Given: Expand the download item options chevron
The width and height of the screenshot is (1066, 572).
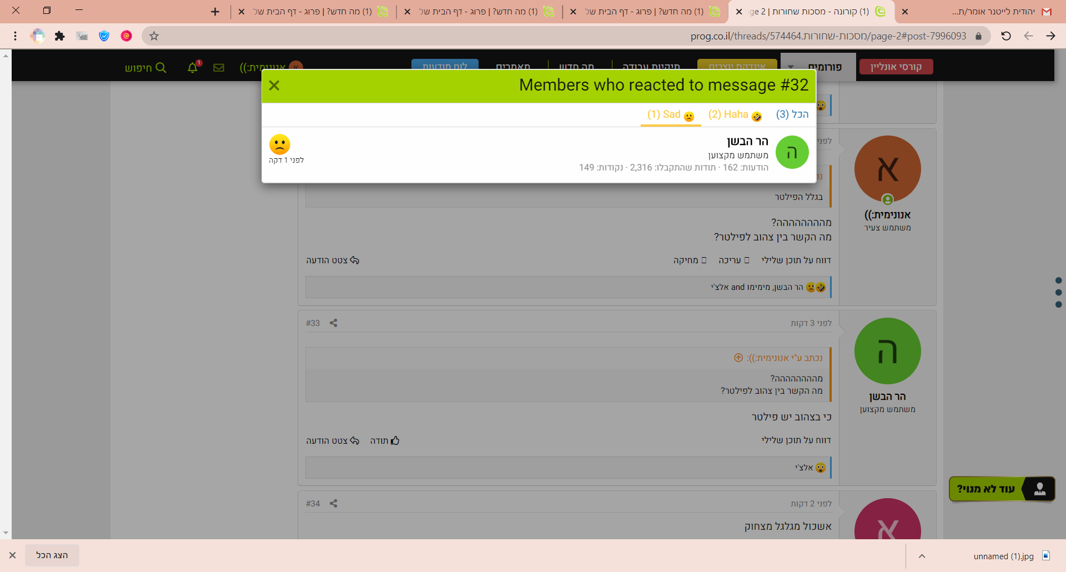Looking at the screenshot, I should click(922, 556).
